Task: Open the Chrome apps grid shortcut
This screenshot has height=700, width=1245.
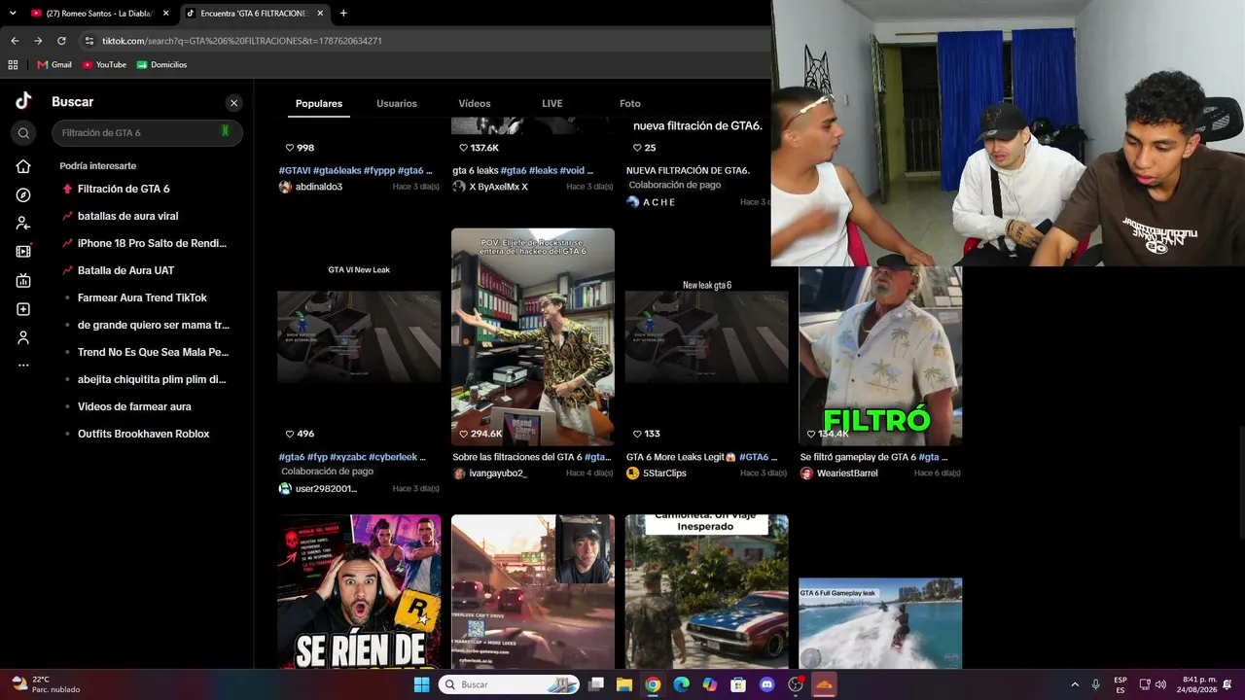Action: [x=13, y=65]
